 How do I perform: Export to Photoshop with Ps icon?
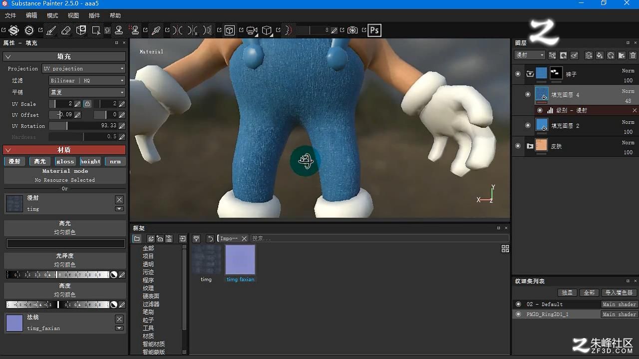pos(374,30)
